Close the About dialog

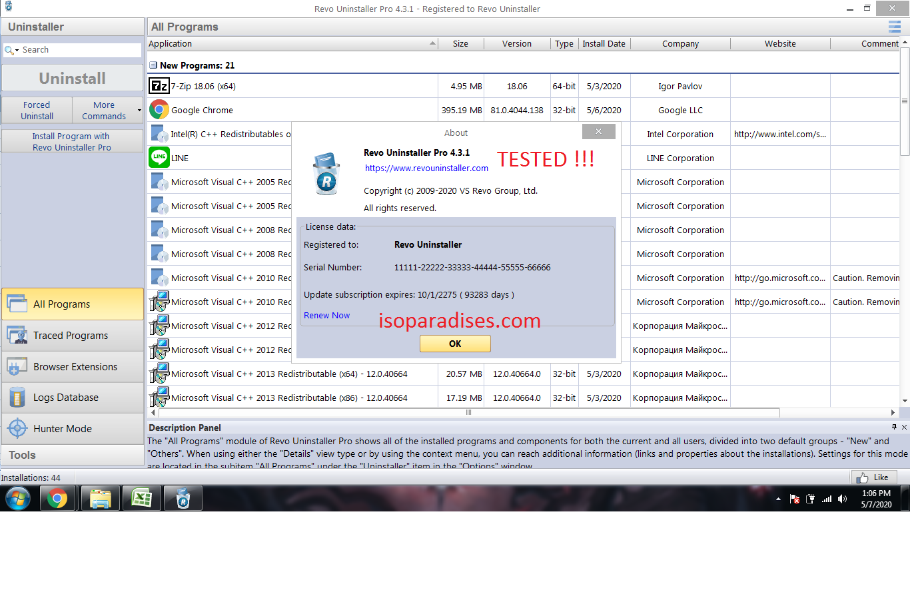coord(598,131)
